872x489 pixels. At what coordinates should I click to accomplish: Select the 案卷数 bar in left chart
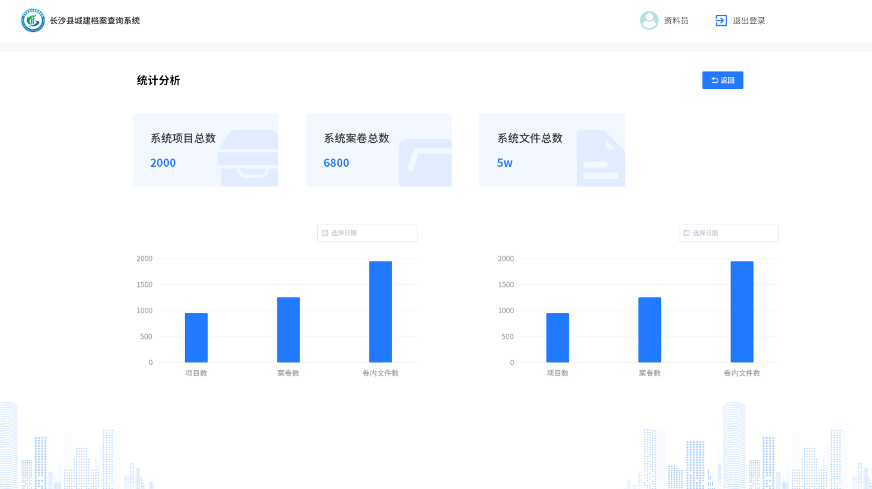coord(288,330)
